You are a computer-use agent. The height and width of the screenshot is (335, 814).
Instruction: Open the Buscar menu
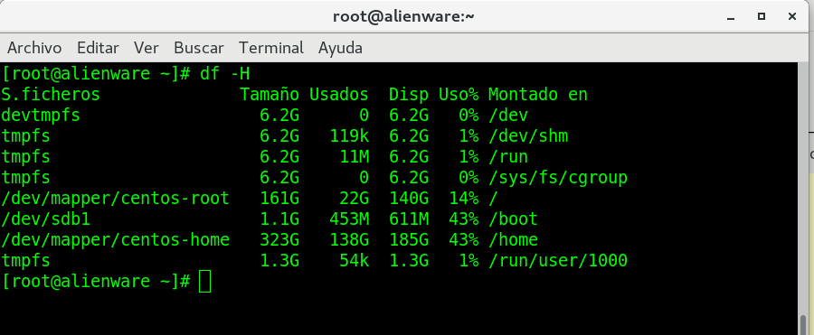[199, 48]
